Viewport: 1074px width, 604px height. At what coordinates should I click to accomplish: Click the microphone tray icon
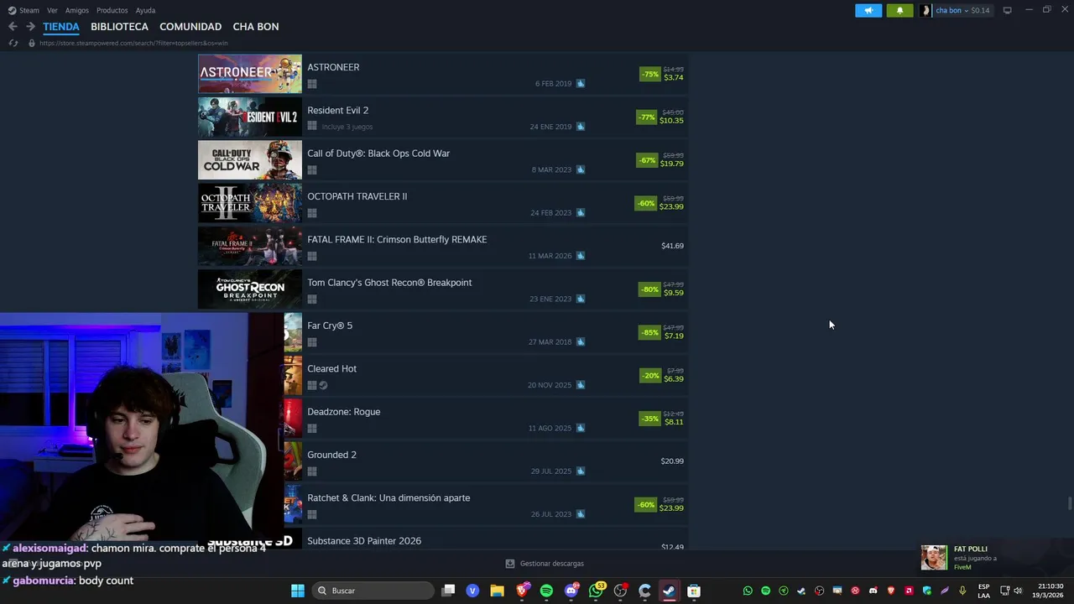click(962, 591)
